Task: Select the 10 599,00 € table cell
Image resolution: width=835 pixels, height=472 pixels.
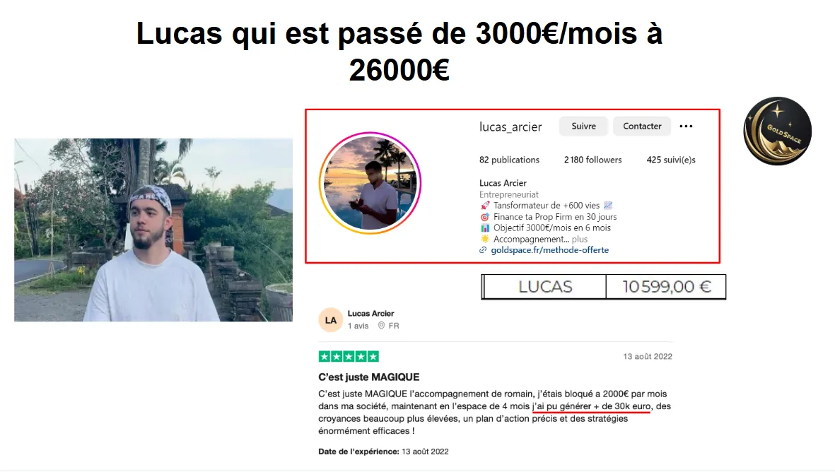Action: 666,287
